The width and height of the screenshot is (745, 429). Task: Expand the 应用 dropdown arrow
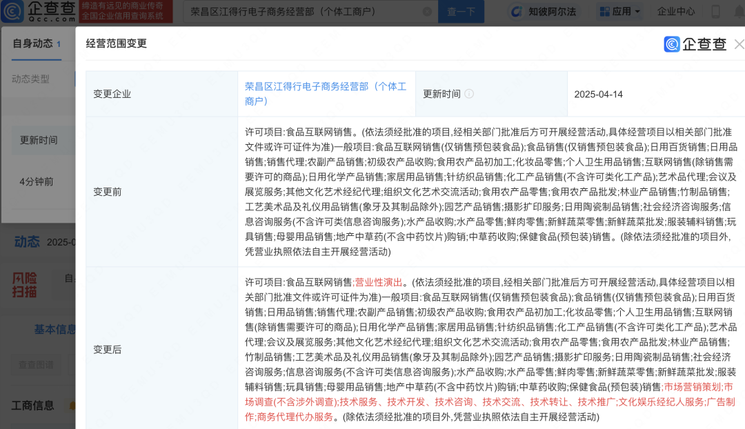pyautogui.click(x=637, y=12)
